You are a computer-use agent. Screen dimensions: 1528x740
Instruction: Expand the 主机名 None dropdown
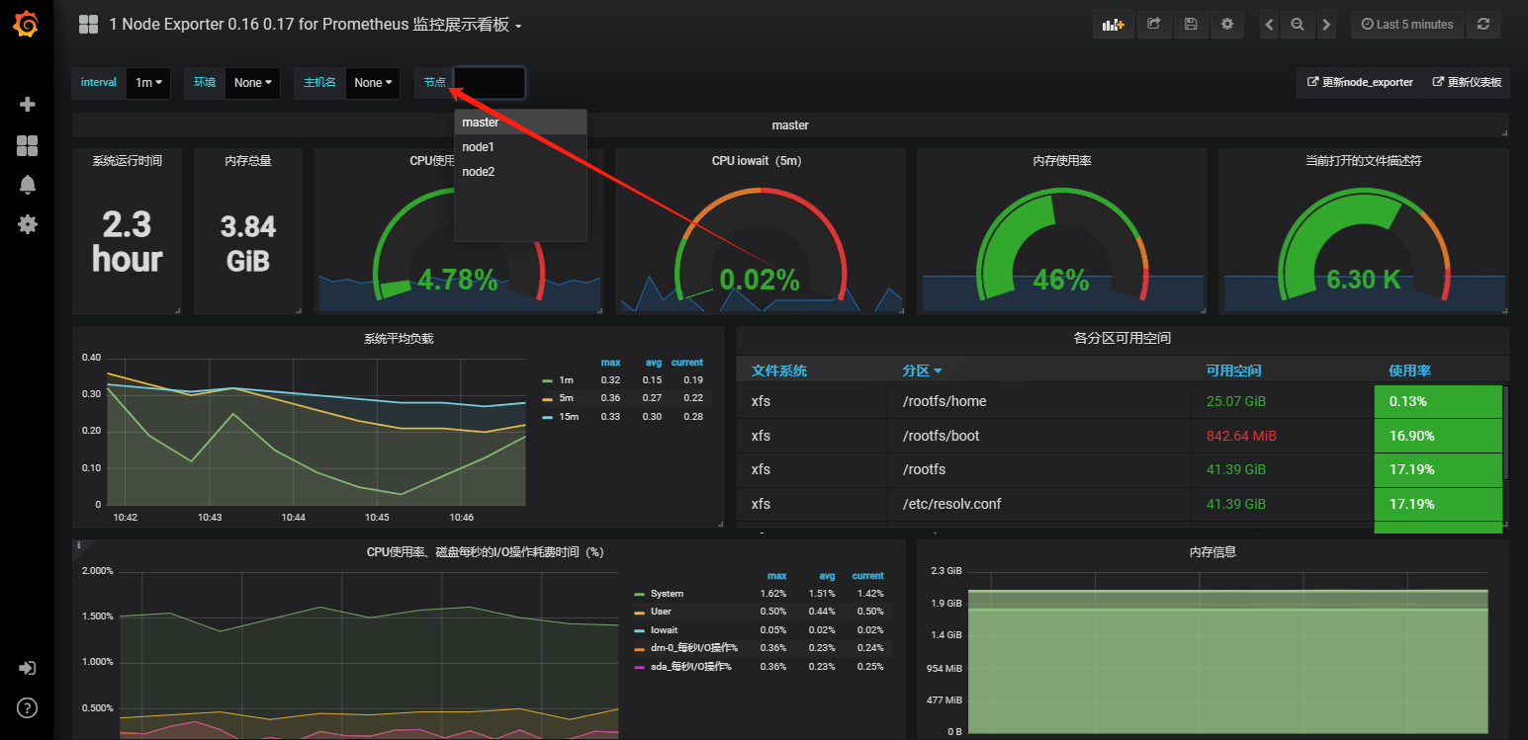click(373, 83)
